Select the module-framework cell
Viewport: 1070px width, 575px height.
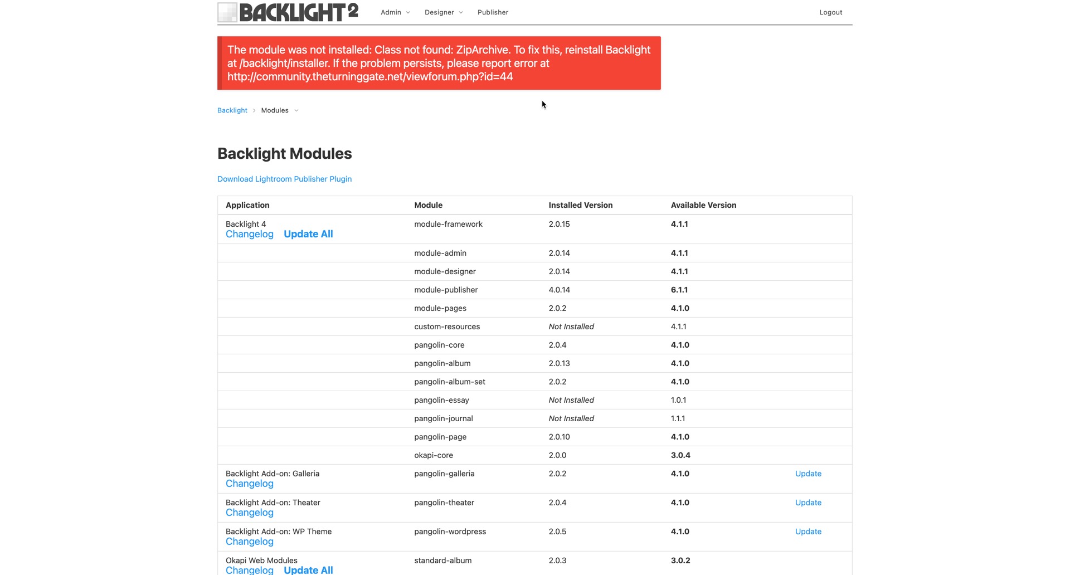click(x=448, y=224)
